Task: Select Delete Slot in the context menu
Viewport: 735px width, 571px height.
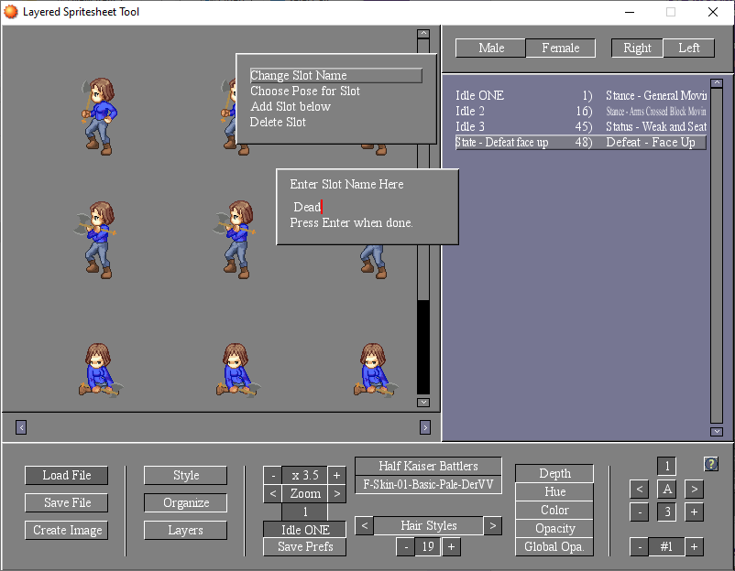Action: coord(279,122)
